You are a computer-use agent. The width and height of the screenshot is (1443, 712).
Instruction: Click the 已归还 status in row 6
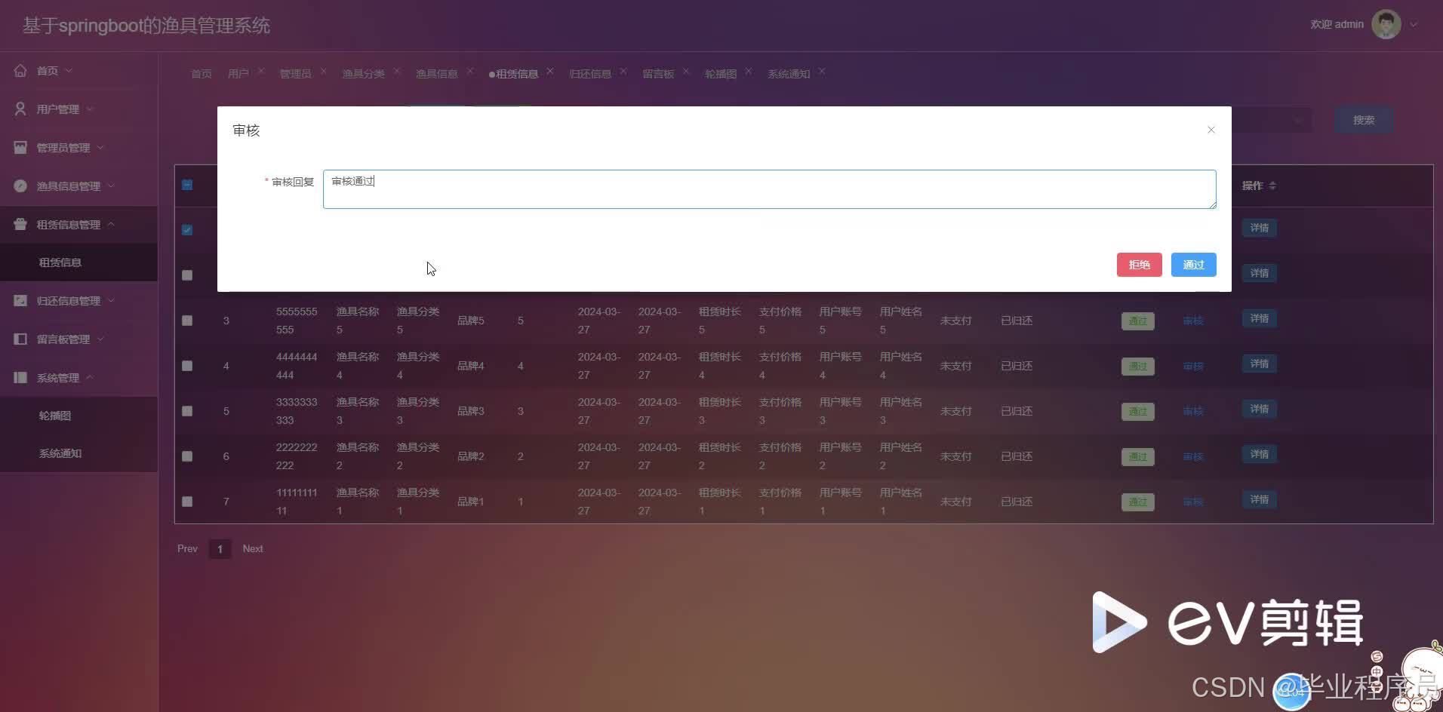(x=1017, y=456)
